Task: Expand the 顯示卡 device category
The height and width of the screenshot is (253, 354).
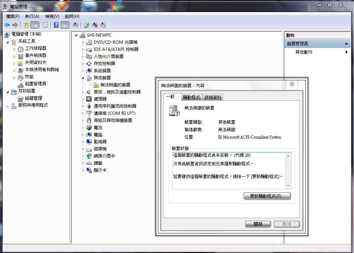Action: pyautogui.click(x=83, y=170)
